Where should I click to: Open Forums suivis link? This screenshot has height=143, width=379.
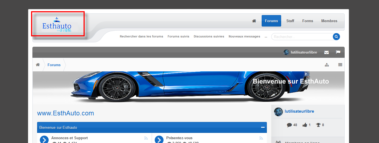178,36
